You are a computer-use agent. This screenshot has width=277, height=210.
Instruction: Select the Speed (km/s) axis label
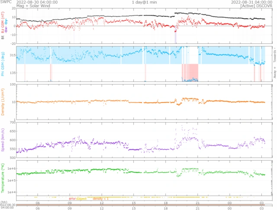click(x=3, y=140)
